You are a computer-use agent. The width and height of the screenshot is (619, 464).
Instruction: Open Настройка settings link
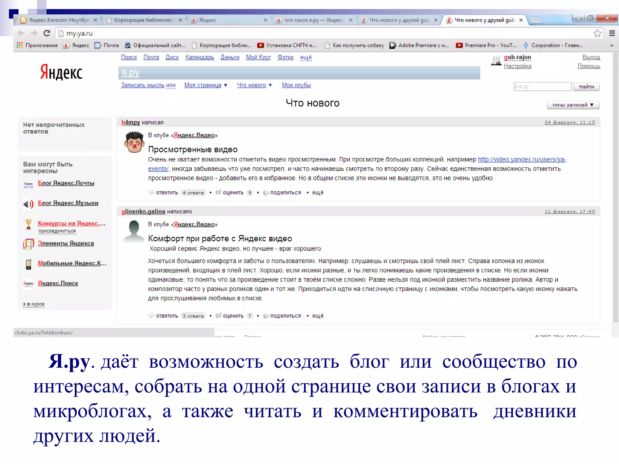[517, 66]
